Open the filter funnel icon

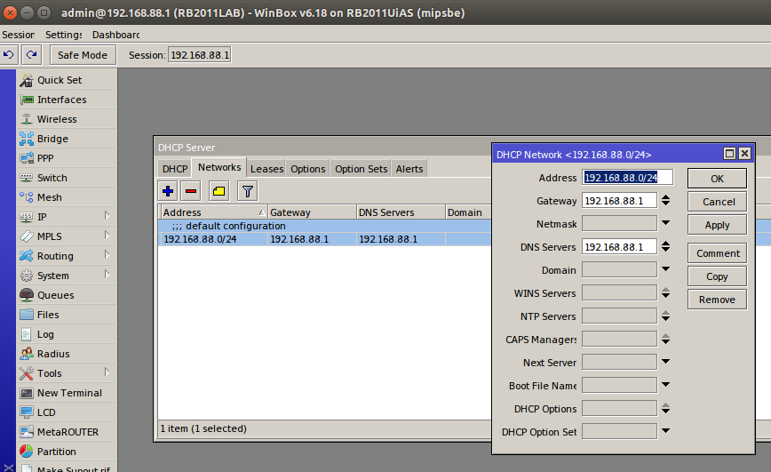[248, 191]
